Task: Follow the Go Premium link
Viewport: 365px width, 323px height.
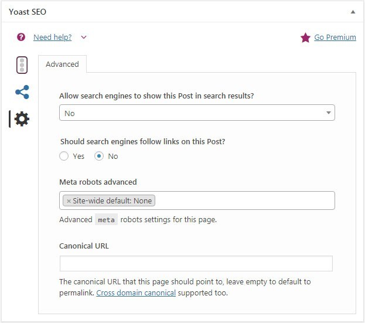Action: [335, 38]
